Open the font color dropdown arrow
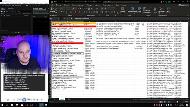The width and height of the screenshot is (190, 107). (81, 12)
